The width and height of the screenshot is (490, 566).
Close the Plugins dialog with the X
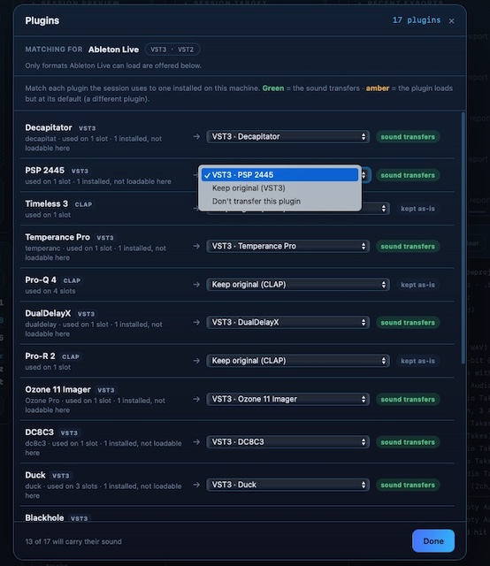click(x=451, y=21)
